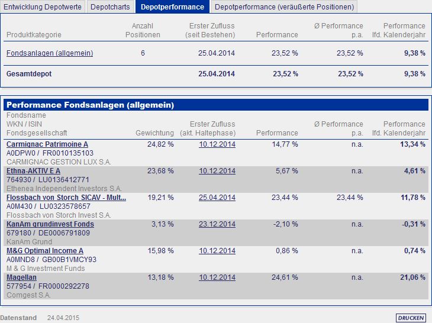This screenshot has height=323, width=432.
Task: Open the Ethna-AKTIV E A fund link
Action: tap(33, 171)
